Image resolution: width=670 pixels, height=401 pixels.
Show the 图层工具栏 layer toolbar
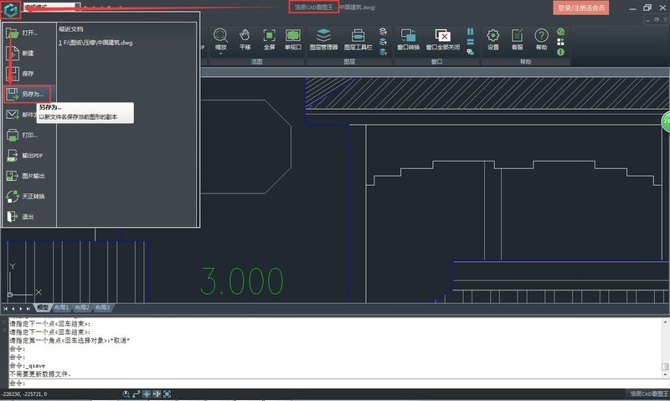click(358, 39)
